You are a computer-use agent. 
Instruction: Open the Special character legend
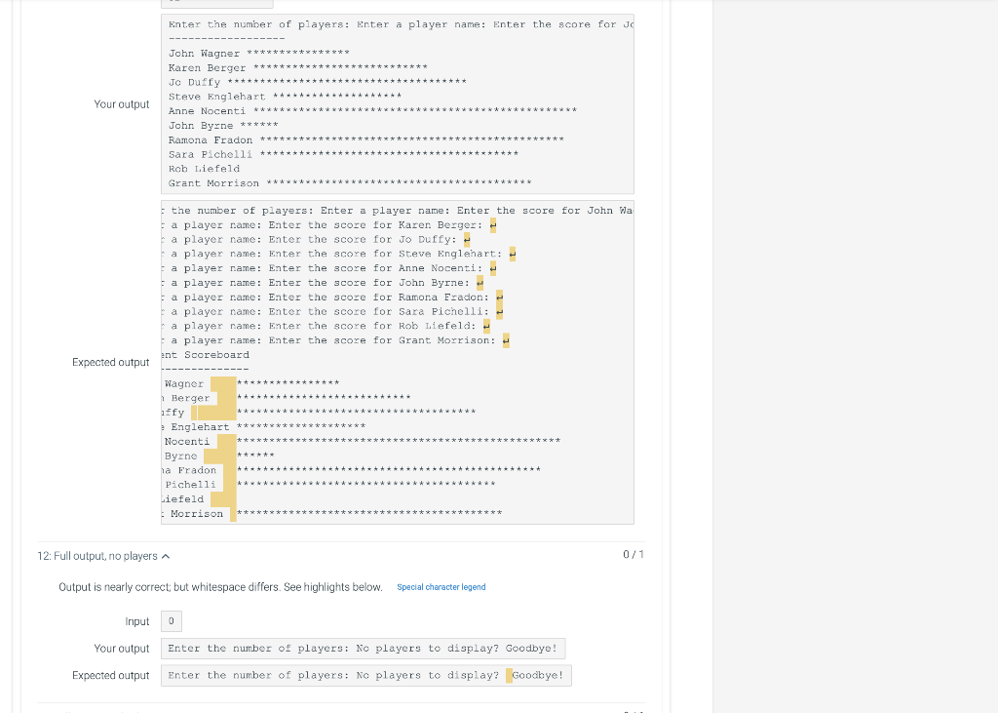[x=441, y=586]
